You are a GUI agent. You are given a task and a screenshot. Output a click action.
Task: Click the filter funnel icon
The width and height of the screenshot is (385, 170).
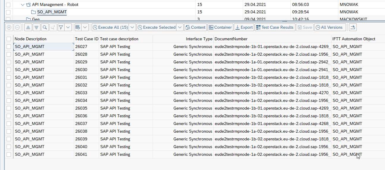tap(61, 27)
